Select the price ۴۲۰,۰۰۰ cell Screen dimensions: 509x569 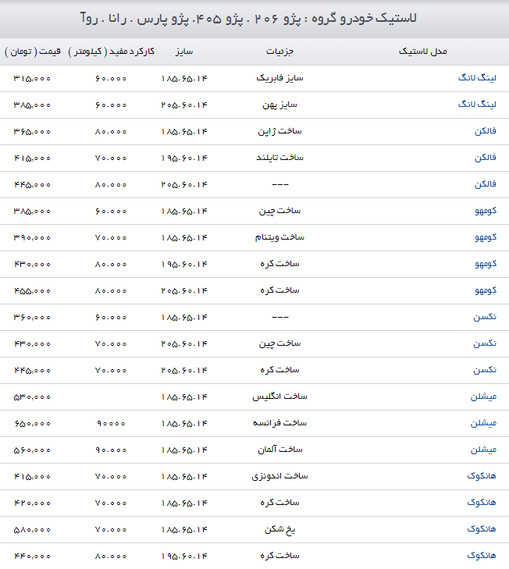[32, 503]
